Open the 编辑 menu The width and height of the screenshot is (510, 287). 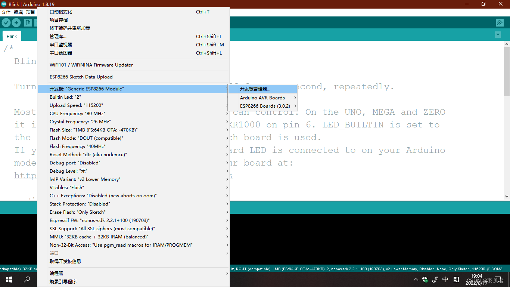tap(18, 12)
